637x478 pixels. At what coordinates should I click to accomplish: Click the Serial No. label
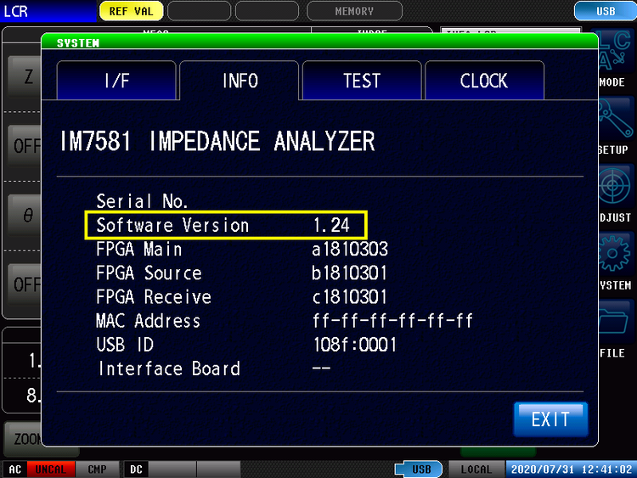click(142, 201)
